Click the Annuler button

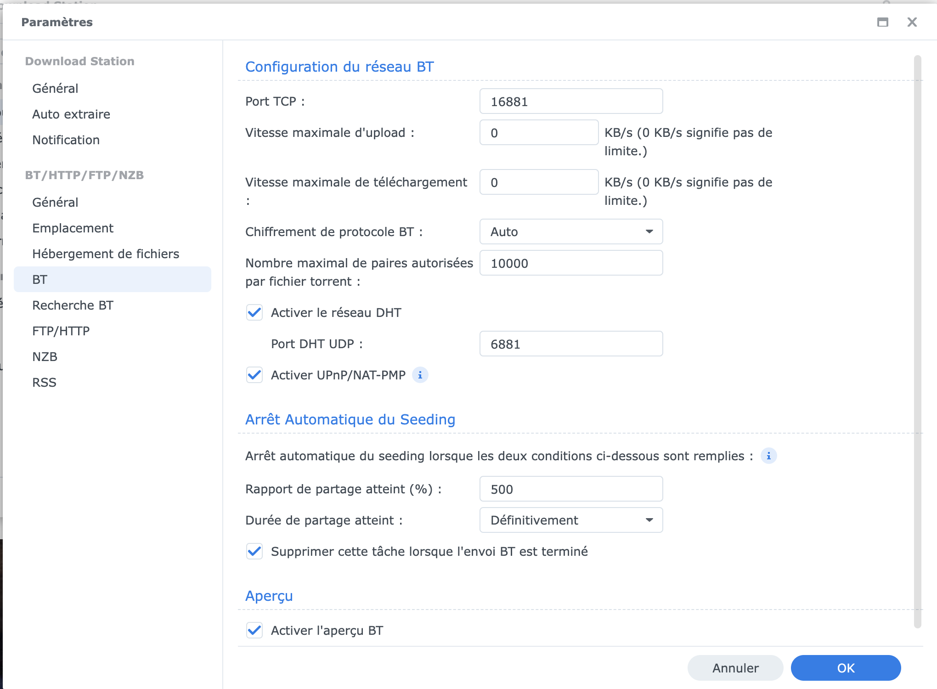click(x=735, y=668)
